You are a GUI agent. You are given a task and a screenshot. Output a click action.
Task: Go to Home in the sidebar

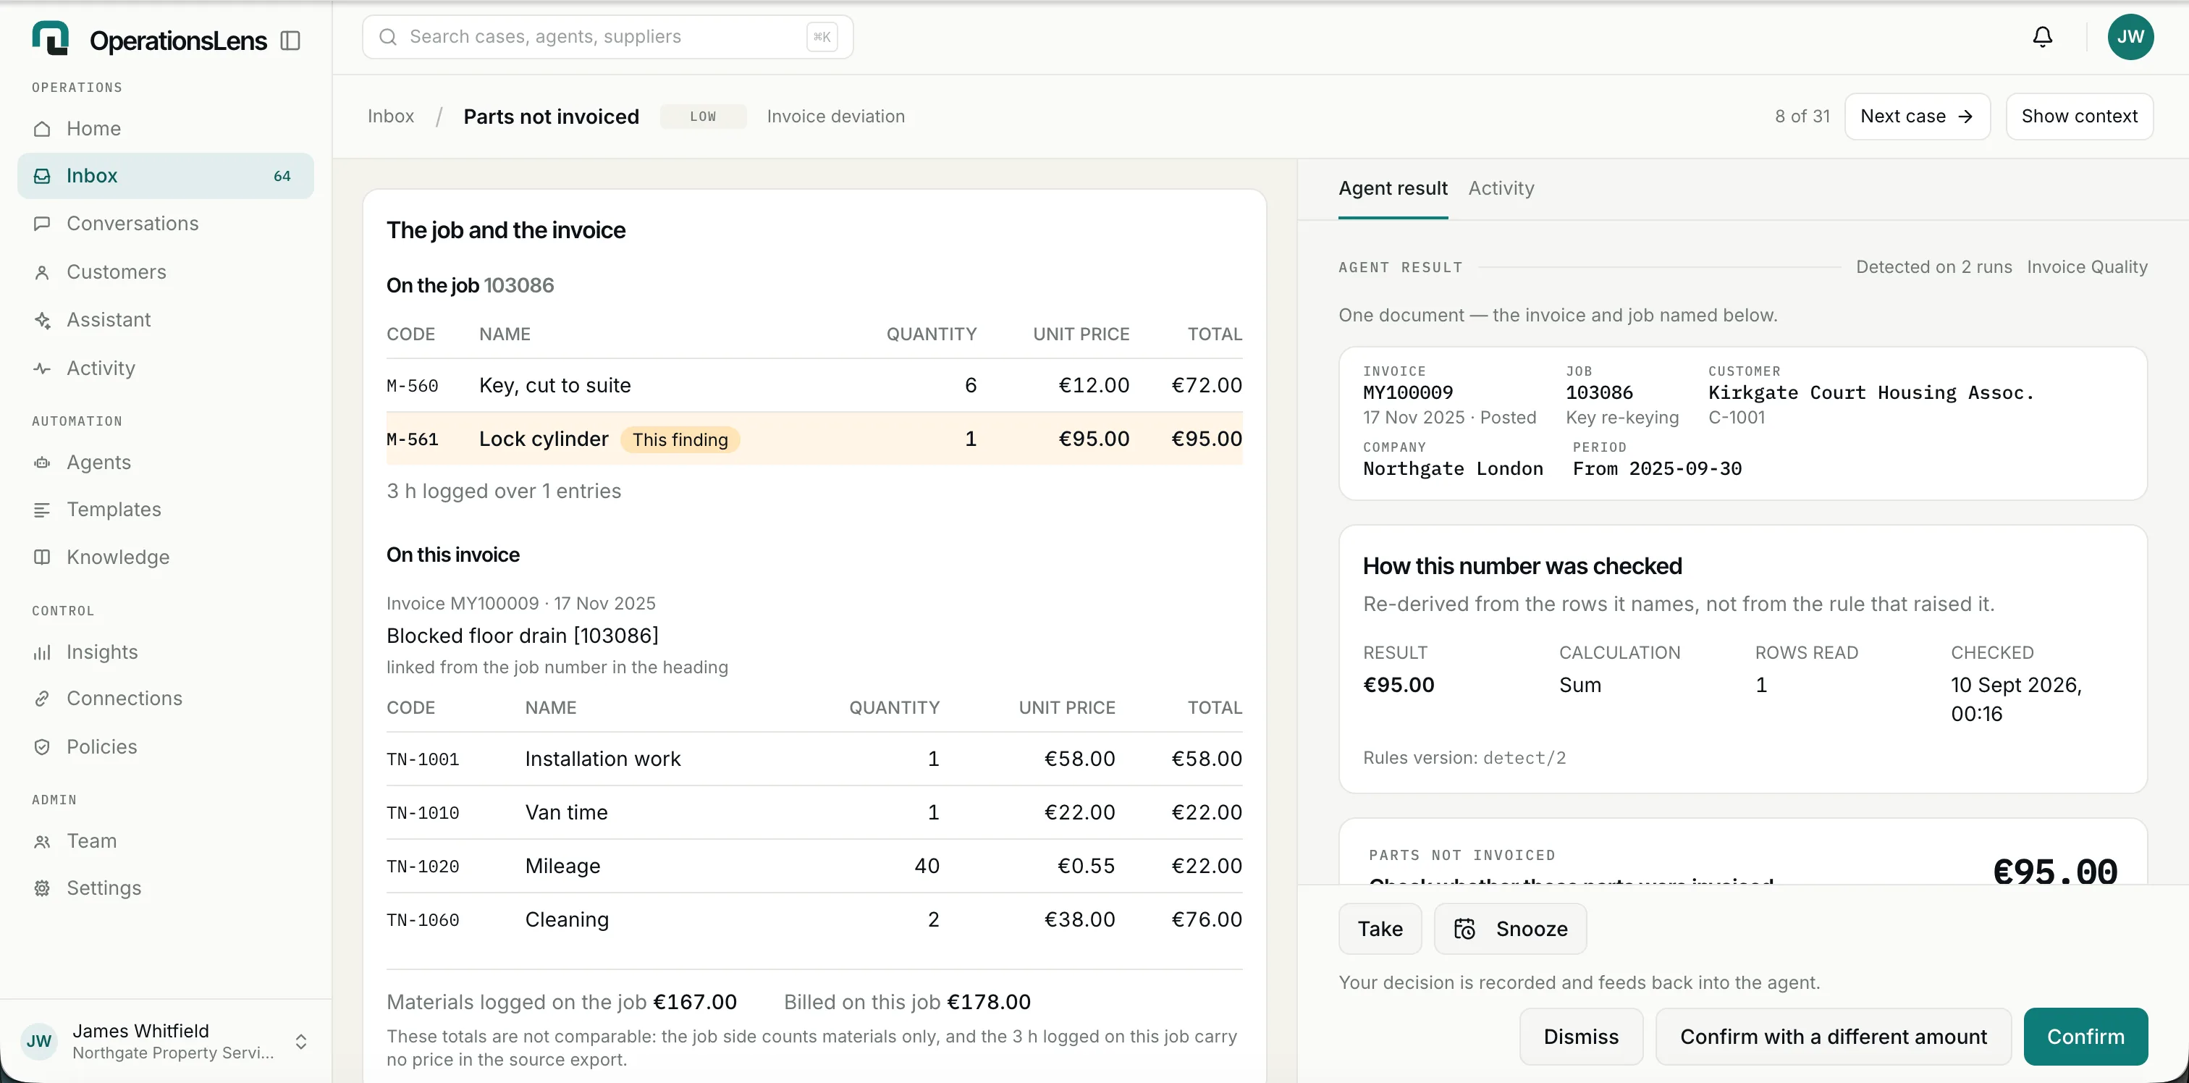tap(165, 128)
